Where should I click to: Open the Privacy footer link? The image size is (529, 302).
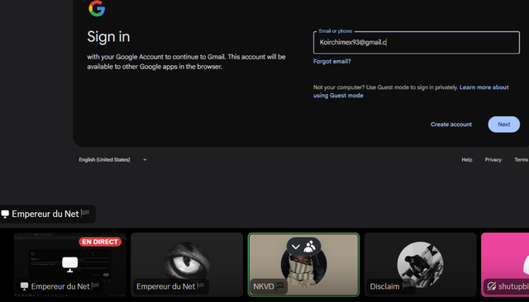tap(493, 159)
